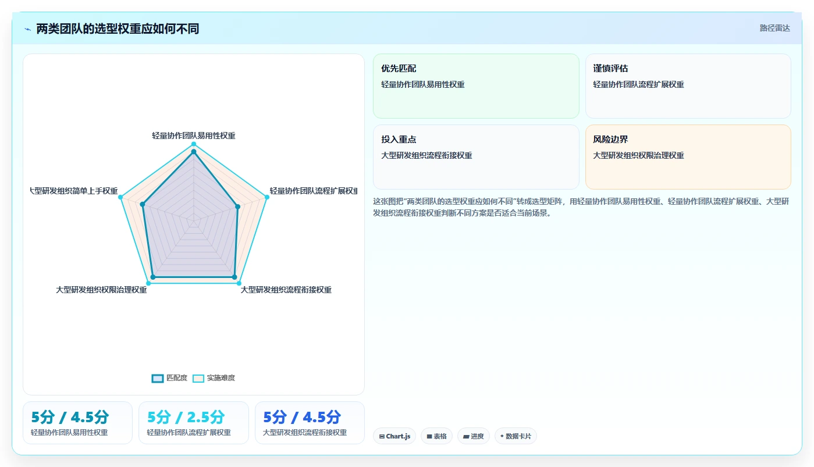Open the 风险边界 card

(x=688, y=157)
